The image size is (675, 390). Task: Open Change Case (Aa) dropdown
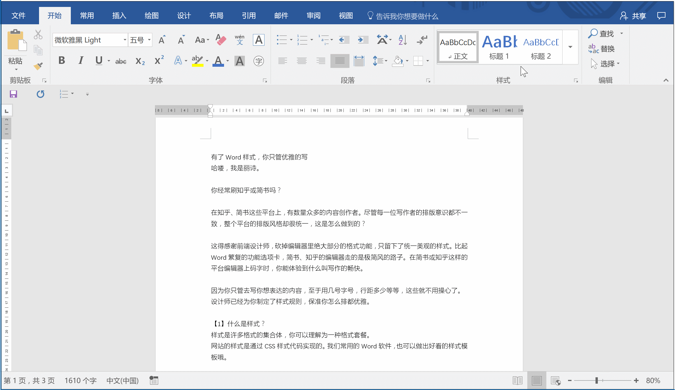tap(202, 40)
